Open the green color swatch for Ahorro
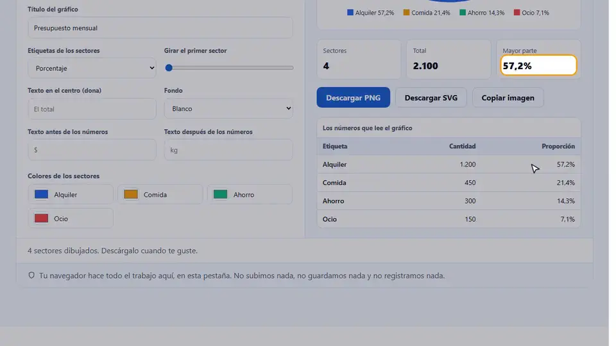Viewport: 616px width, 346px height. tap(220, 195)
